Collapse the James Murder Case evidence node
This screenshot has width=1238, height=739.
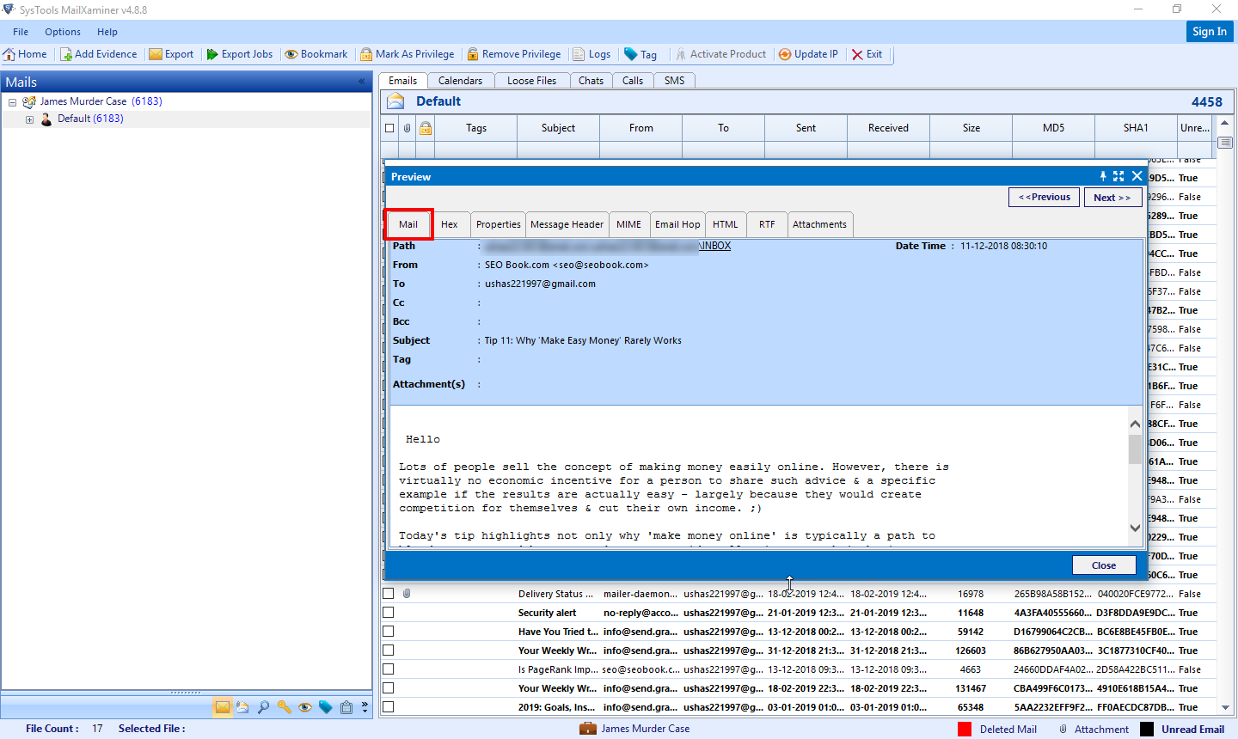tap(10, 101)
